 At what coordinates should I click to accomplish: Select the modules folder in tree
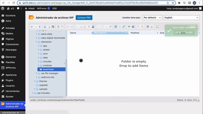47,66
